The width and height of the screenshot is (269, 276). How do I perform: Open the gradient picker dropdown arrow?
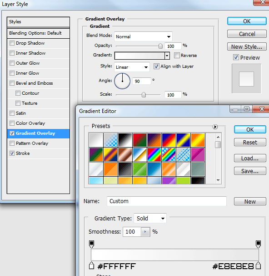point(167,56)
